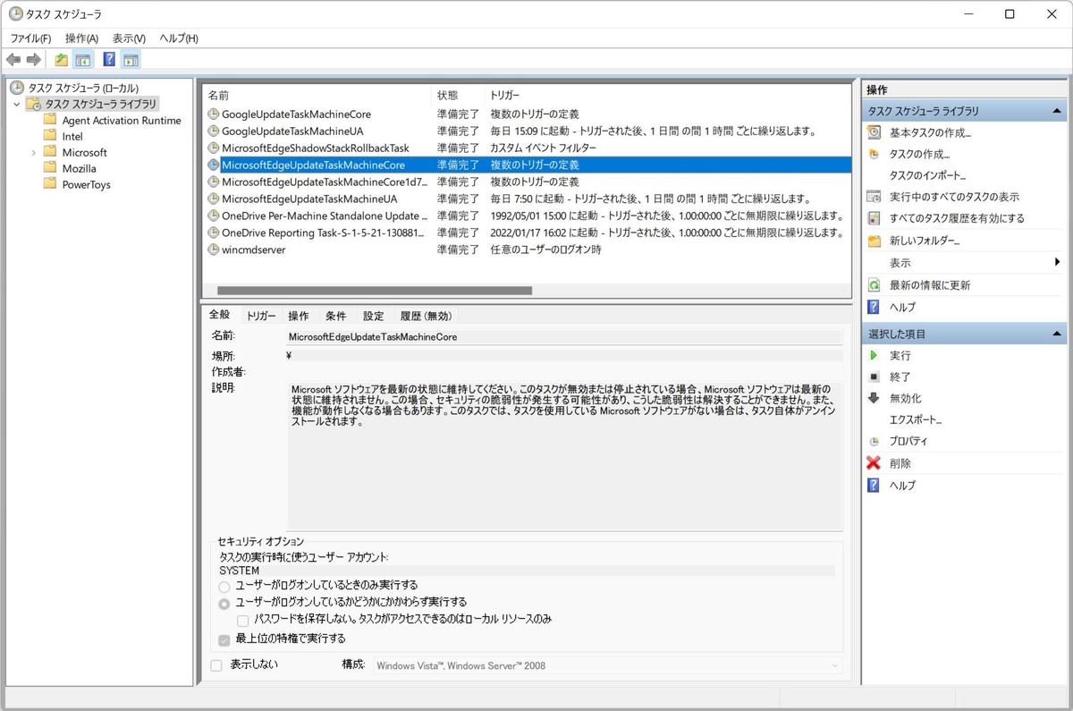Click the Forward arrow toolbar icon
The image size is (1073, 711).
pos(34,60)
